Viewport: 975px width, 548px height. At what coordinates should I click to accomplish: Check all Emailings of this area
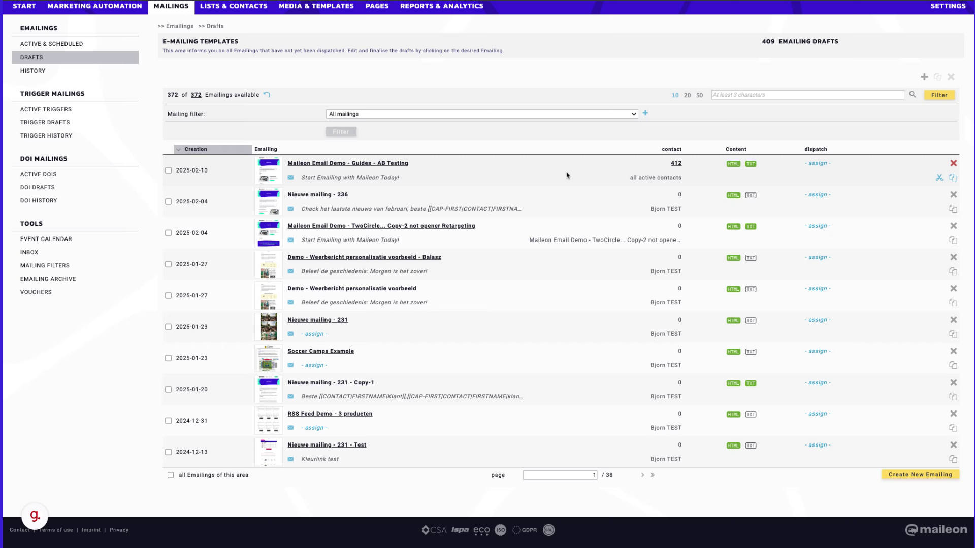click(x=171, y=475)
